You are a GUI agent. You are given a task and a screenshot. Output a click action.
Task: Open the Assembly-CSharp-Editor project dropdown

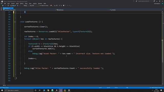pos(29,10)
